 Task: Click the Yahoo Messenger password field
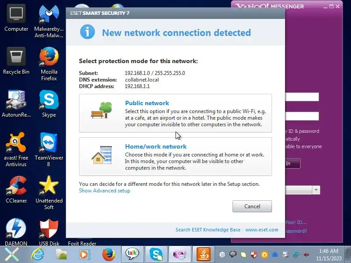[x=302, y=116]
